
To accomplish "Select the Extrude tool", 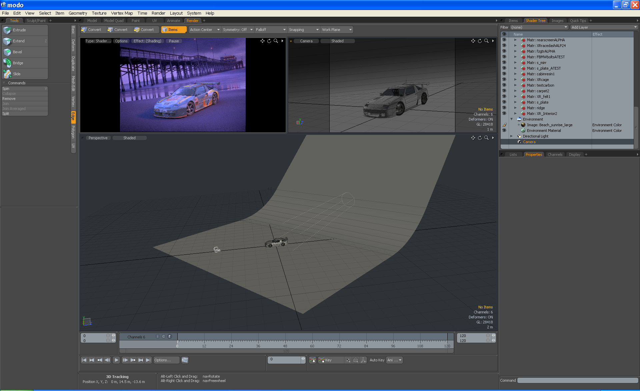I will click(19, 30).
